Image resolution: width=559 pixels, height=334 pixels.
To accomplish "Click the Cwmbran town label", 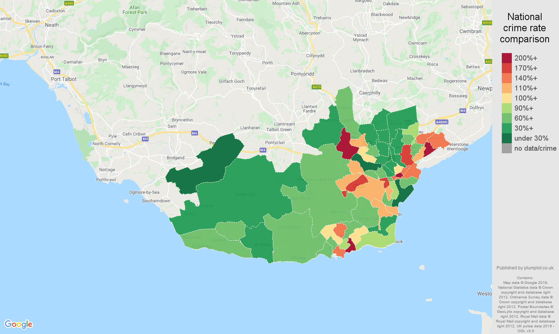I will point(470,31).
